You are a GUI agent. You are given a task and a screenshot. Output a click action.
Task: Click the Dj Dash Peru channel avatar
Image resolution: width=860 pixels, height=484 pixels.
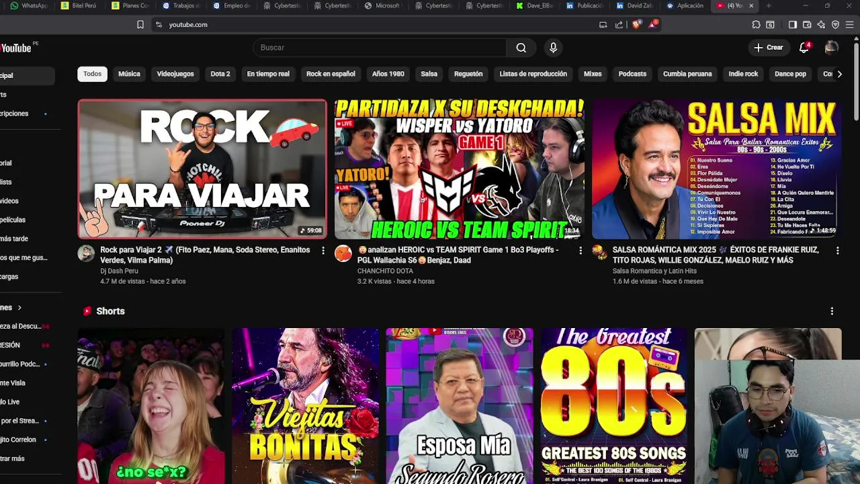(x=86, y=253)
